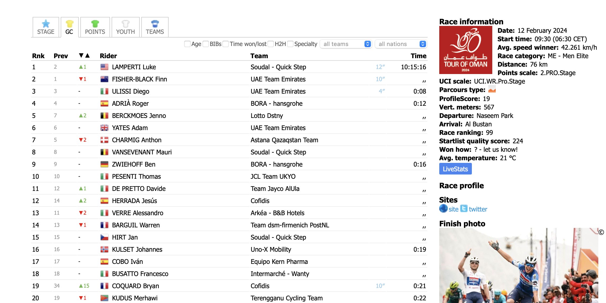The height and width of the screenshot is (303, 606).
Task: Open the Terengganu Cycling Team link
Action: point(287,298)
